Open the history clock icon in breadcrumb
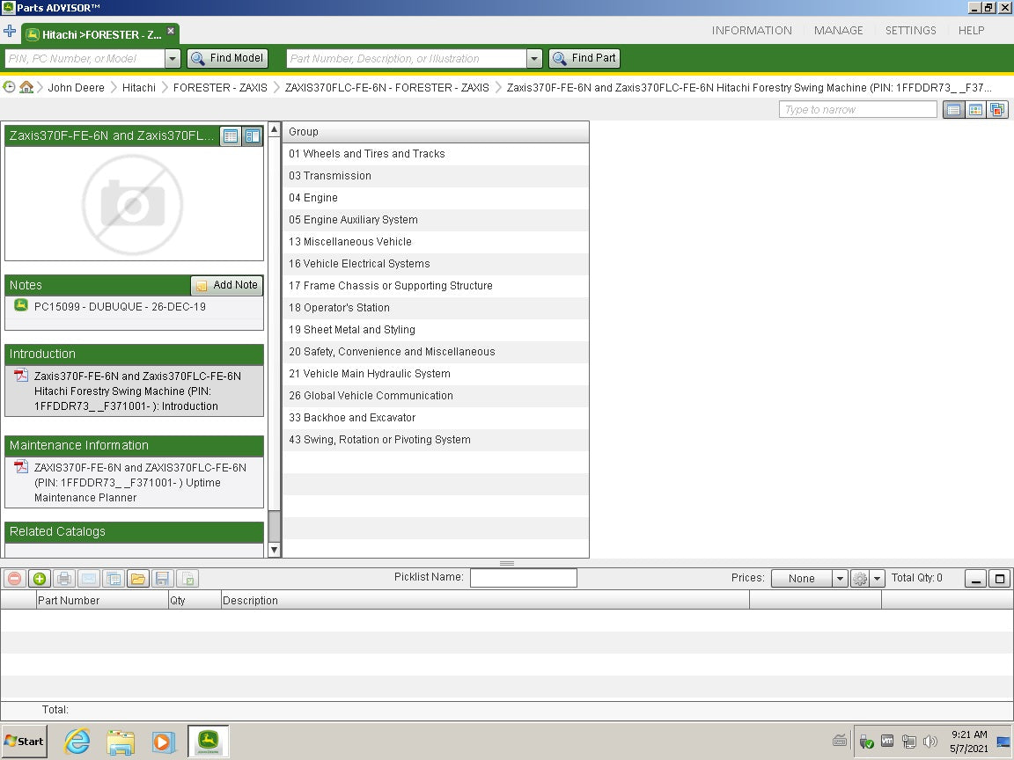The image size is (1014, 760). [10, 87]
